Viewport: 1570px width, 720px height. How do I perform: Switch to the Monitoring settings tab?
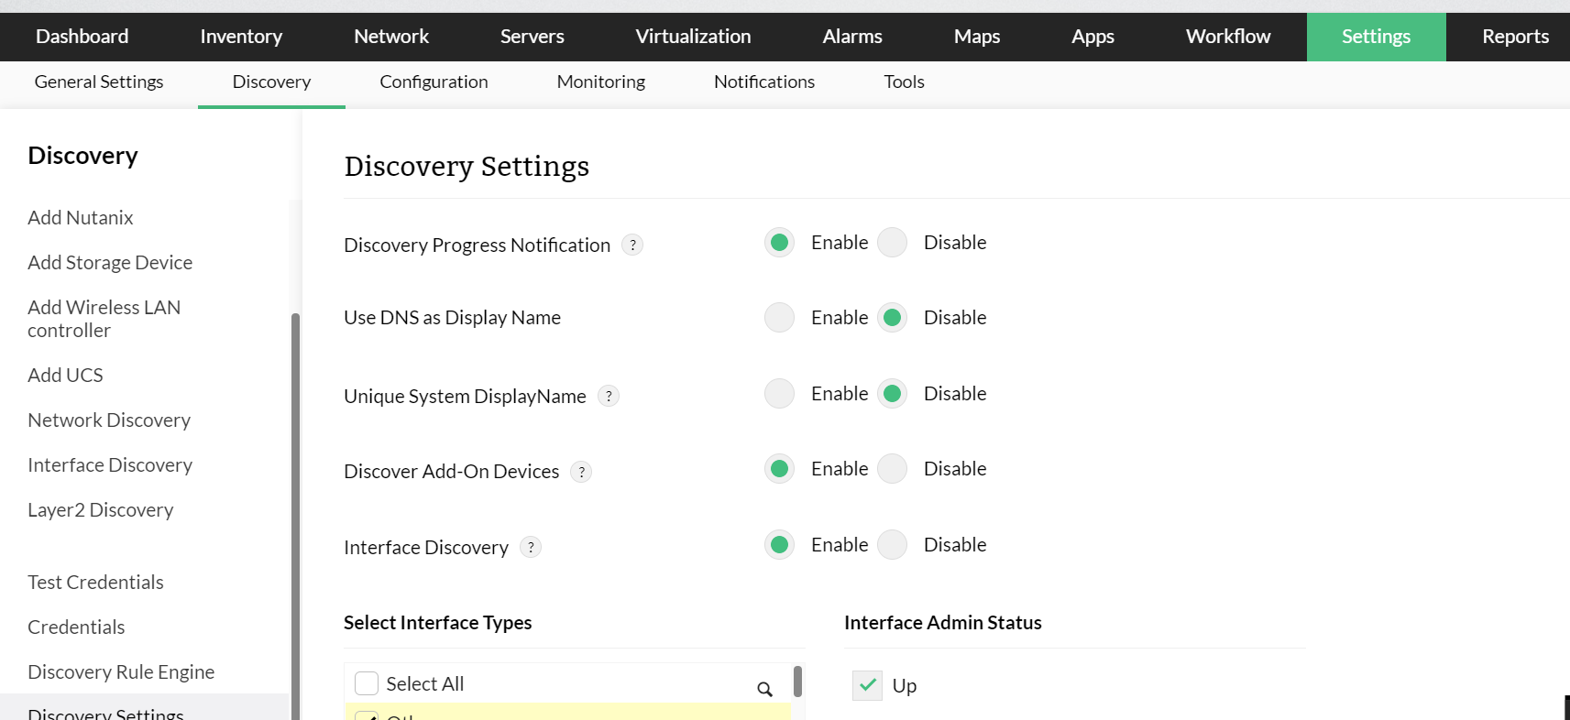point(600,82)
